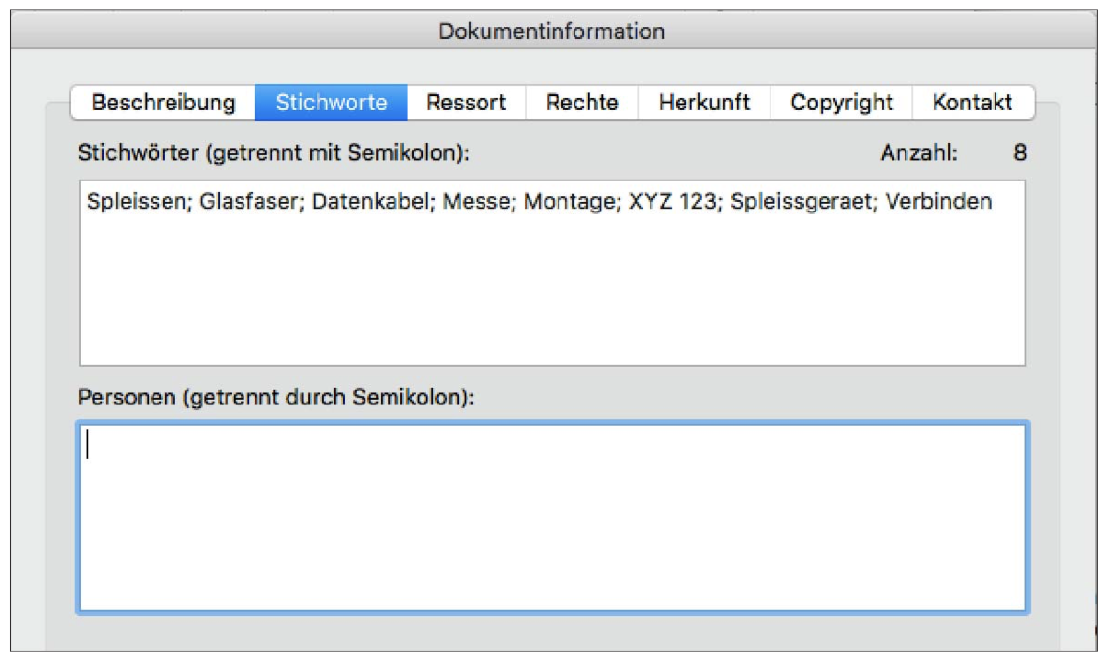1108x661 pixels.
Task: Open the Ressort tab
Action: pyautogui.click(x=466, y=102)
